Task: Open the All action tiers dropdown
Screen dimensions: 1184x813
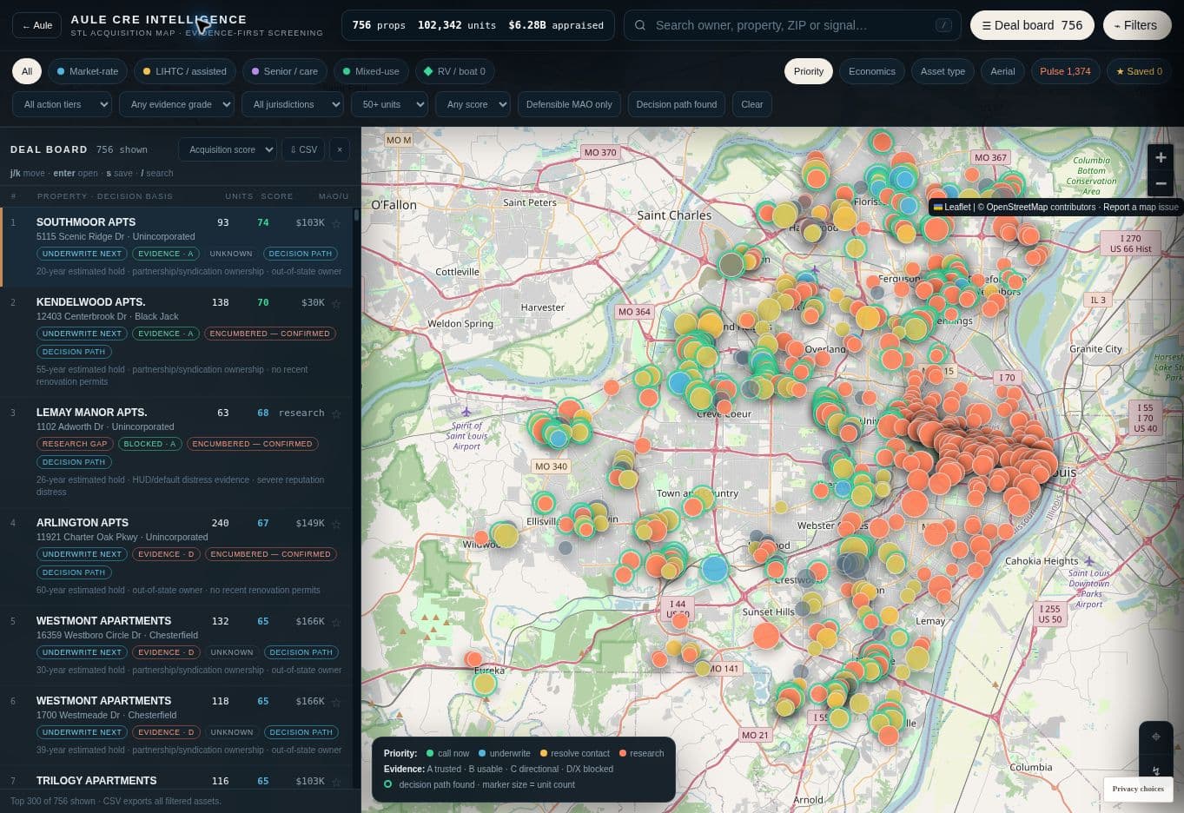Action: tap(62, 104)
